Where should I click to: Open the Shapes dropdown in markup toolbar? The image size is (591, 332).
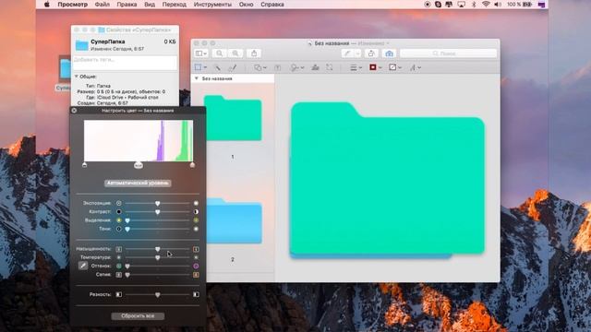259,67
